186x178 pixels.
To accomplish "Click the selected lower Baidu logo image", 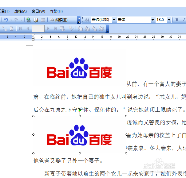I will 79,135.
